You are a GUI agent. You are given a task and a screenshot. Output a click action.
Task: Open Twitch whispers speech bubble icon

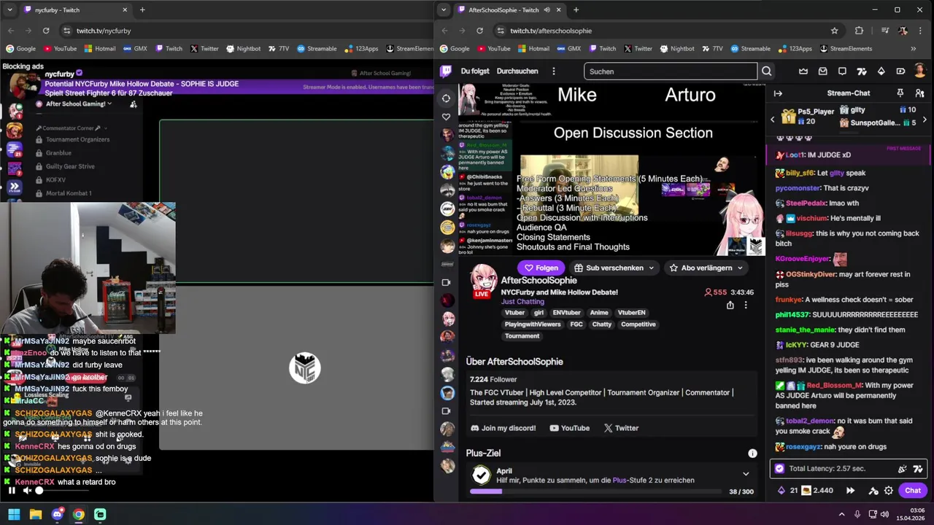[x=842, y=71]
